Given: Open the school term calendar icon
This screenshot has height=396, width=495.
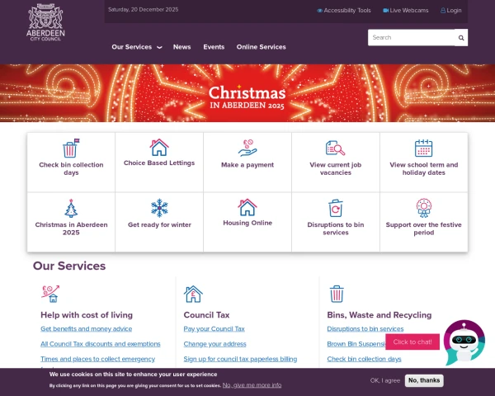Looking at the screenshot, I should [424, 148].
